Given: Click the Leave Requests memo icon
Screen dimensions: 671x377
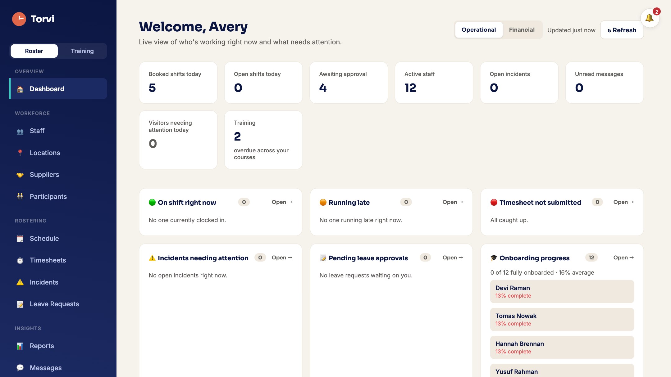Looking at the screenshot, I should 20,304.
